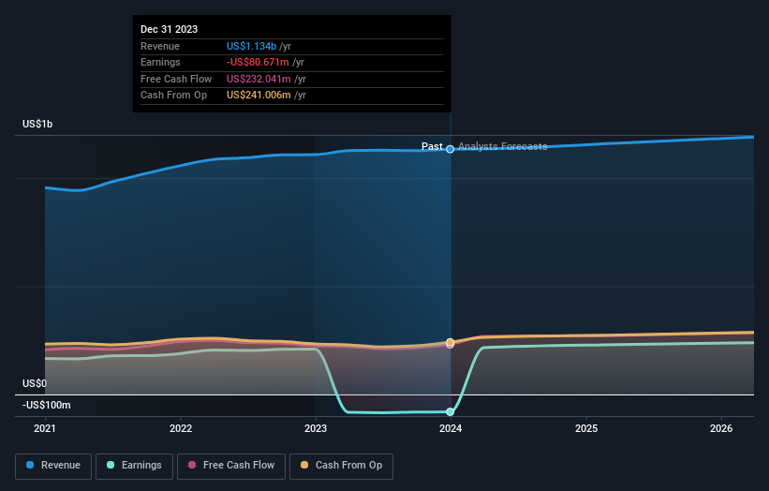Click the -US$100m y-axis label
Viewport: 769px width, 491px height.
(x=47, y=405)
